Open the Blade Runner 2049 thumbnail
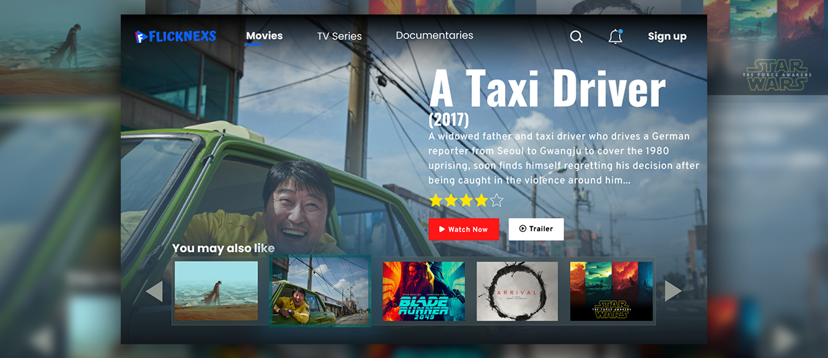This screenshot has height=358, width=828. coord(424,291)
